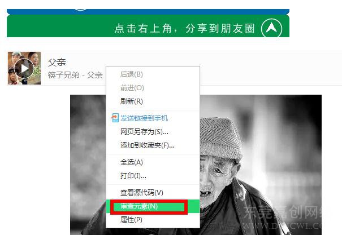Open 审查元素(N) to inspect element
Screen dimensions: 342x235
coord(149,206)
